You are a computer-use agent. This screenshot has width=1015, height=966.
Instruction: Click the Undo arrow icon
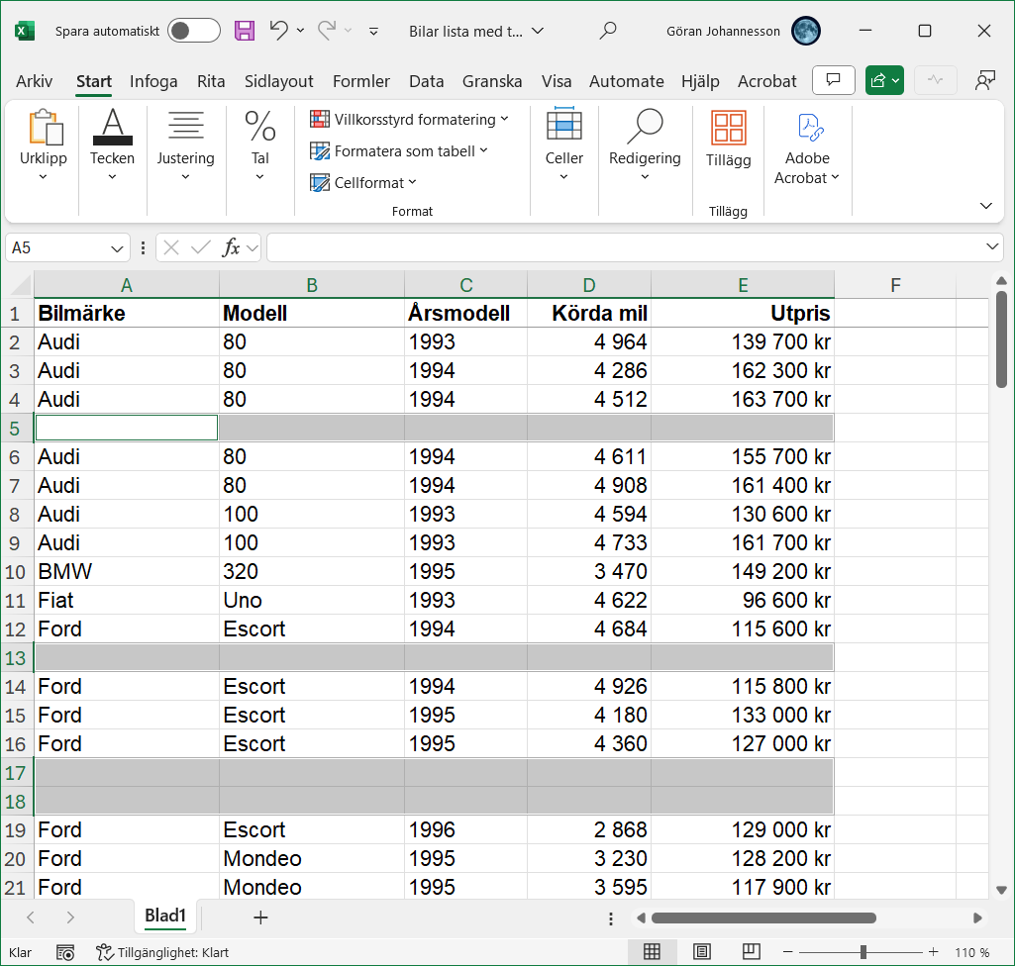[279, 31]
